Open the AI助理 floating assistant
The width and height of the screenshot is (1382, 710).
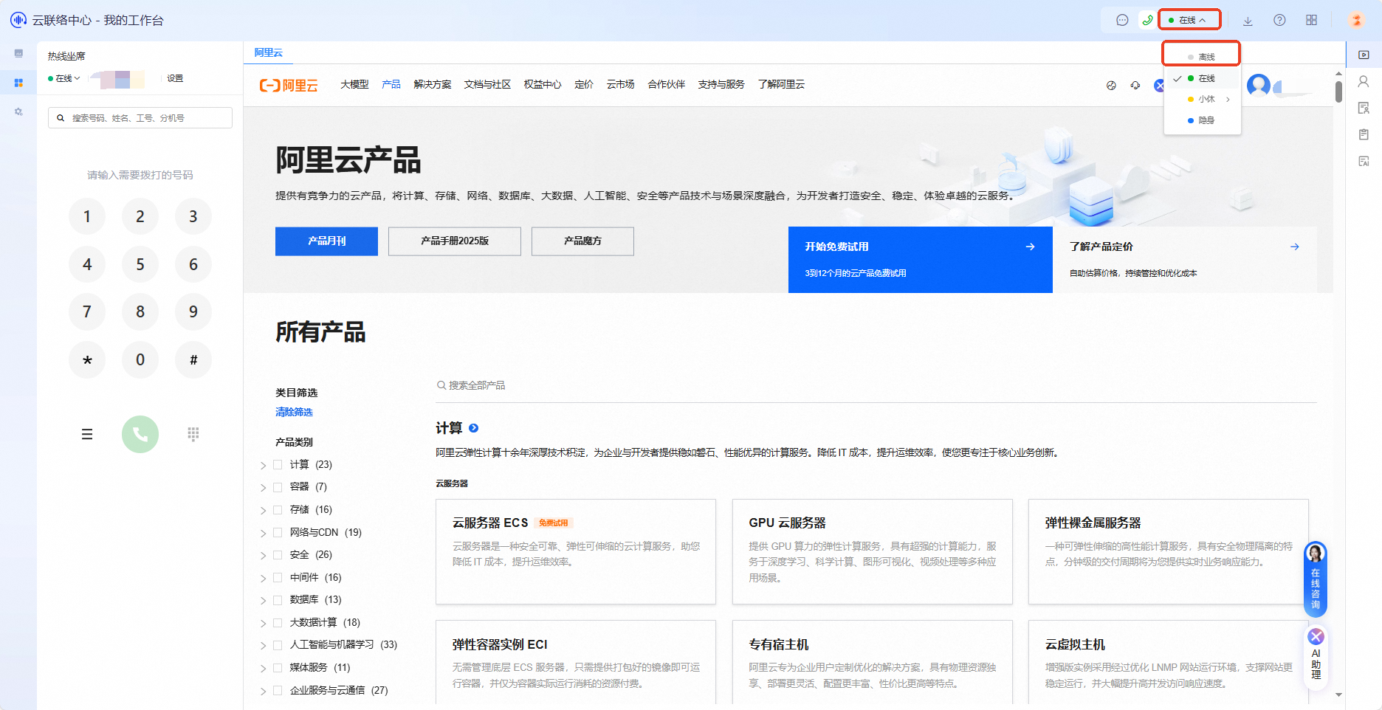tap(1316, 658)
